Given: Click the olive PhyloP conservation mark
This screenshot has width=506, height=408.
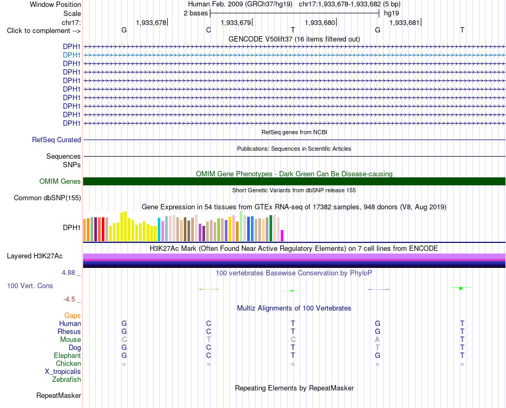Looking at the screenshot, I should point(209,289).
